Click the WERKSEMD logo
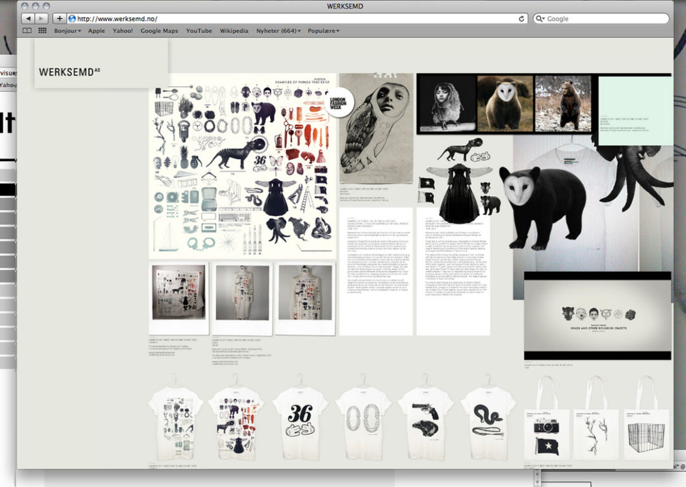 coord(70,72)
